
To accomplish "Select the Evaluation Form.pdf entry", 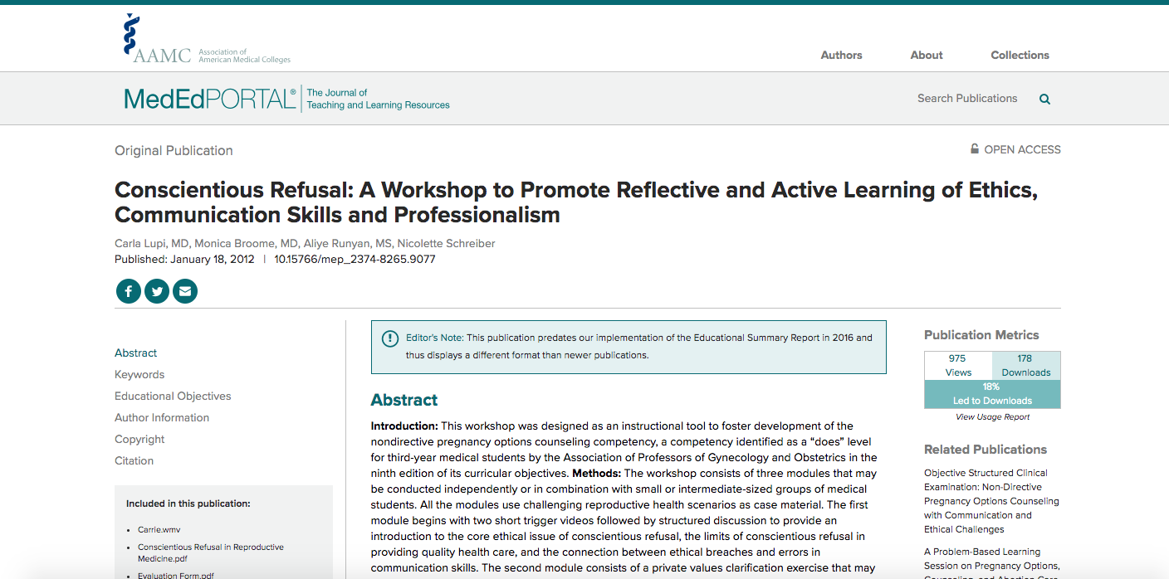I will 175,576.
